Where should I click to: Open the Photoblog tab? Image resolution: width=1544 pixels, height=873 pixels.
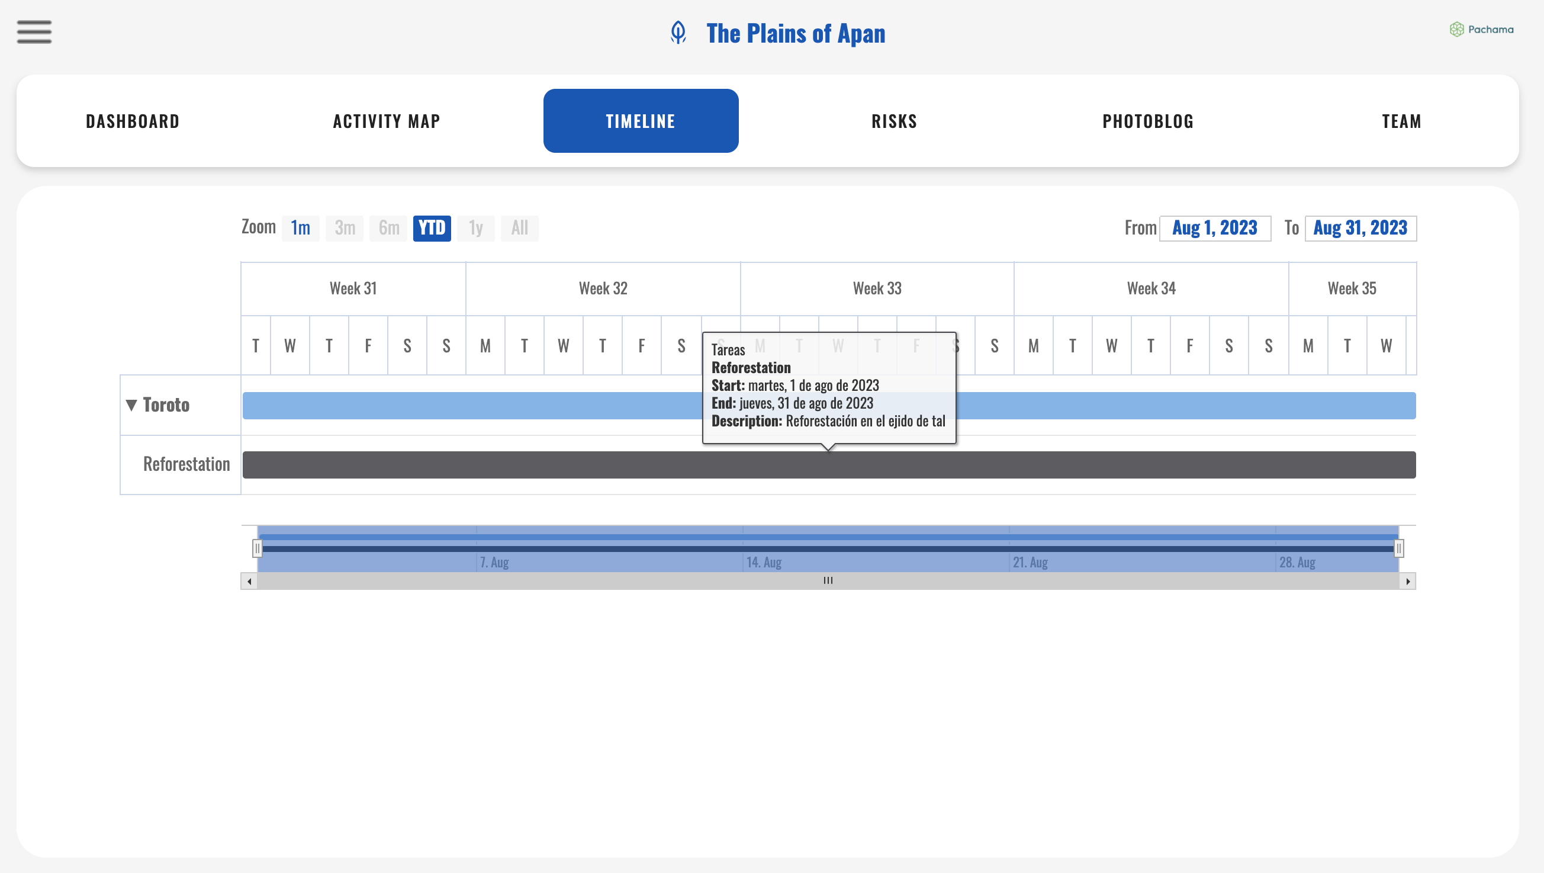(1148, 121)
